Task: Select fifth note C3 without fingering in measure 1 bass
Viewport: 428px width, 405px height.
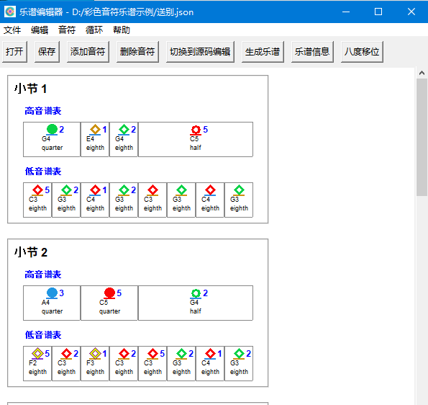Action: tap(152, 200)
